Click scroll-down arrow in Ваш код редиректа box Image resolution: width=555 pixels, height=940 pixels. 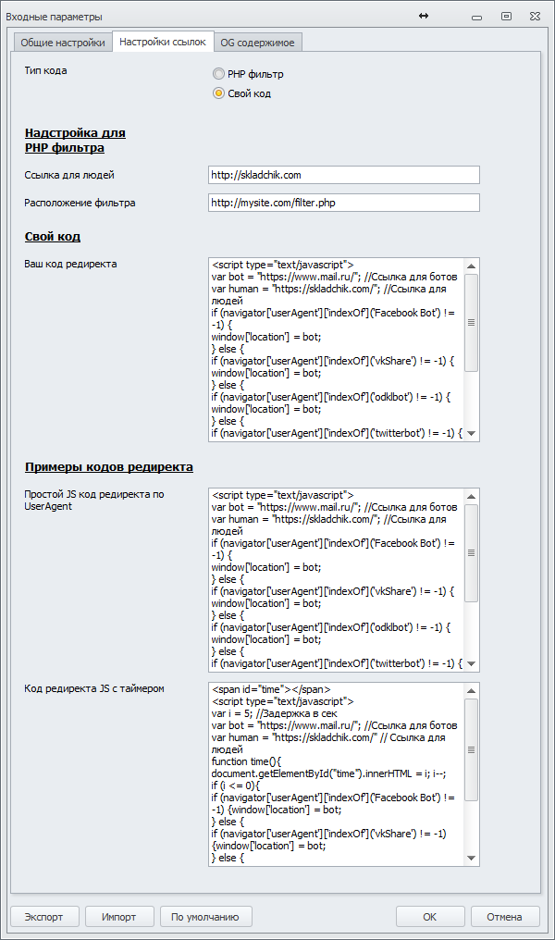tap(471, 433)
